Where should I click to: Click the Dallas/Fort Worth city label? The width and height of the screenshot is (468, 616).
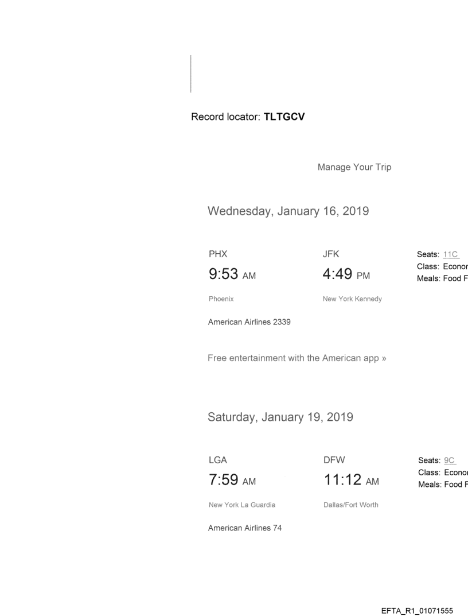coord(350,505)
